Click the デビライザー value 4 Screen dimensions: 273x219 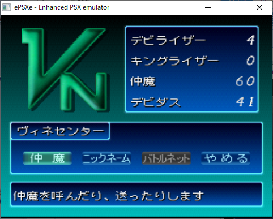[x=251, y=40]
